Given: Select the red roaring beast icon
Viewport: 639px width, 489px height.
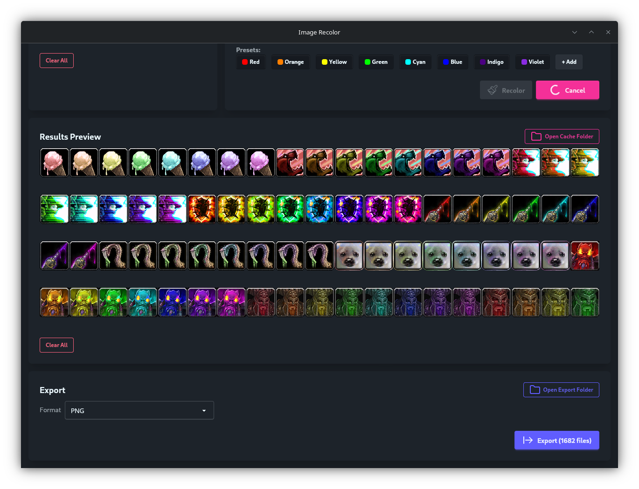Looking at the screenshot, I should 290,163.
